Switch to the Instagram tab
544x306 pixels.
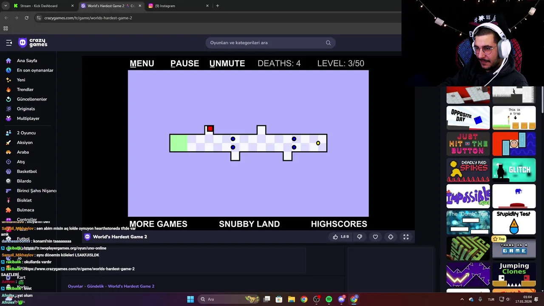pyautogui.click(x=178, y=6)
